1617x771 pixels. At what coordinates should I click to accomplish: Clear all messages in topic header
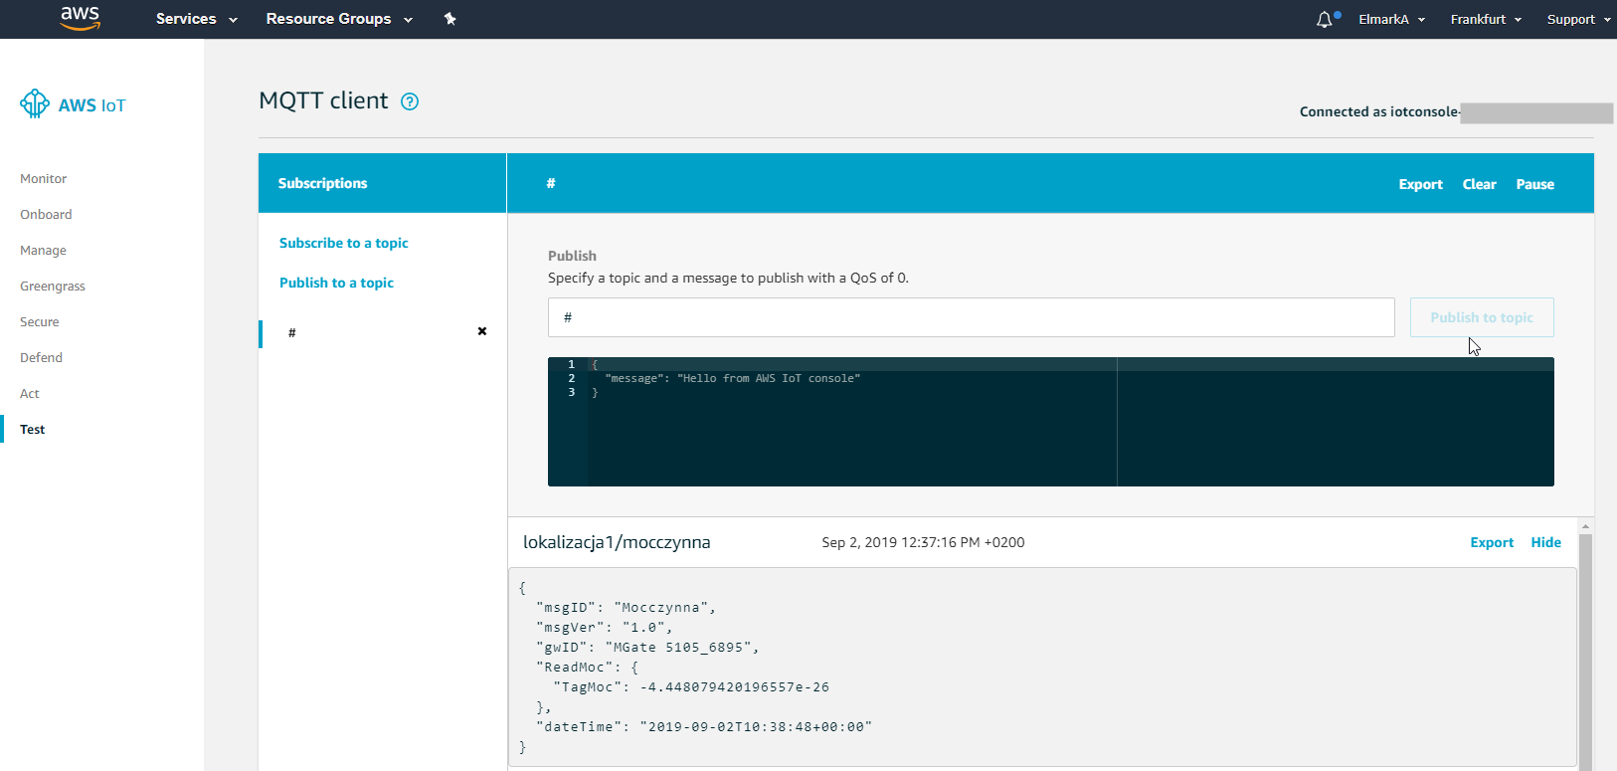1479,184
